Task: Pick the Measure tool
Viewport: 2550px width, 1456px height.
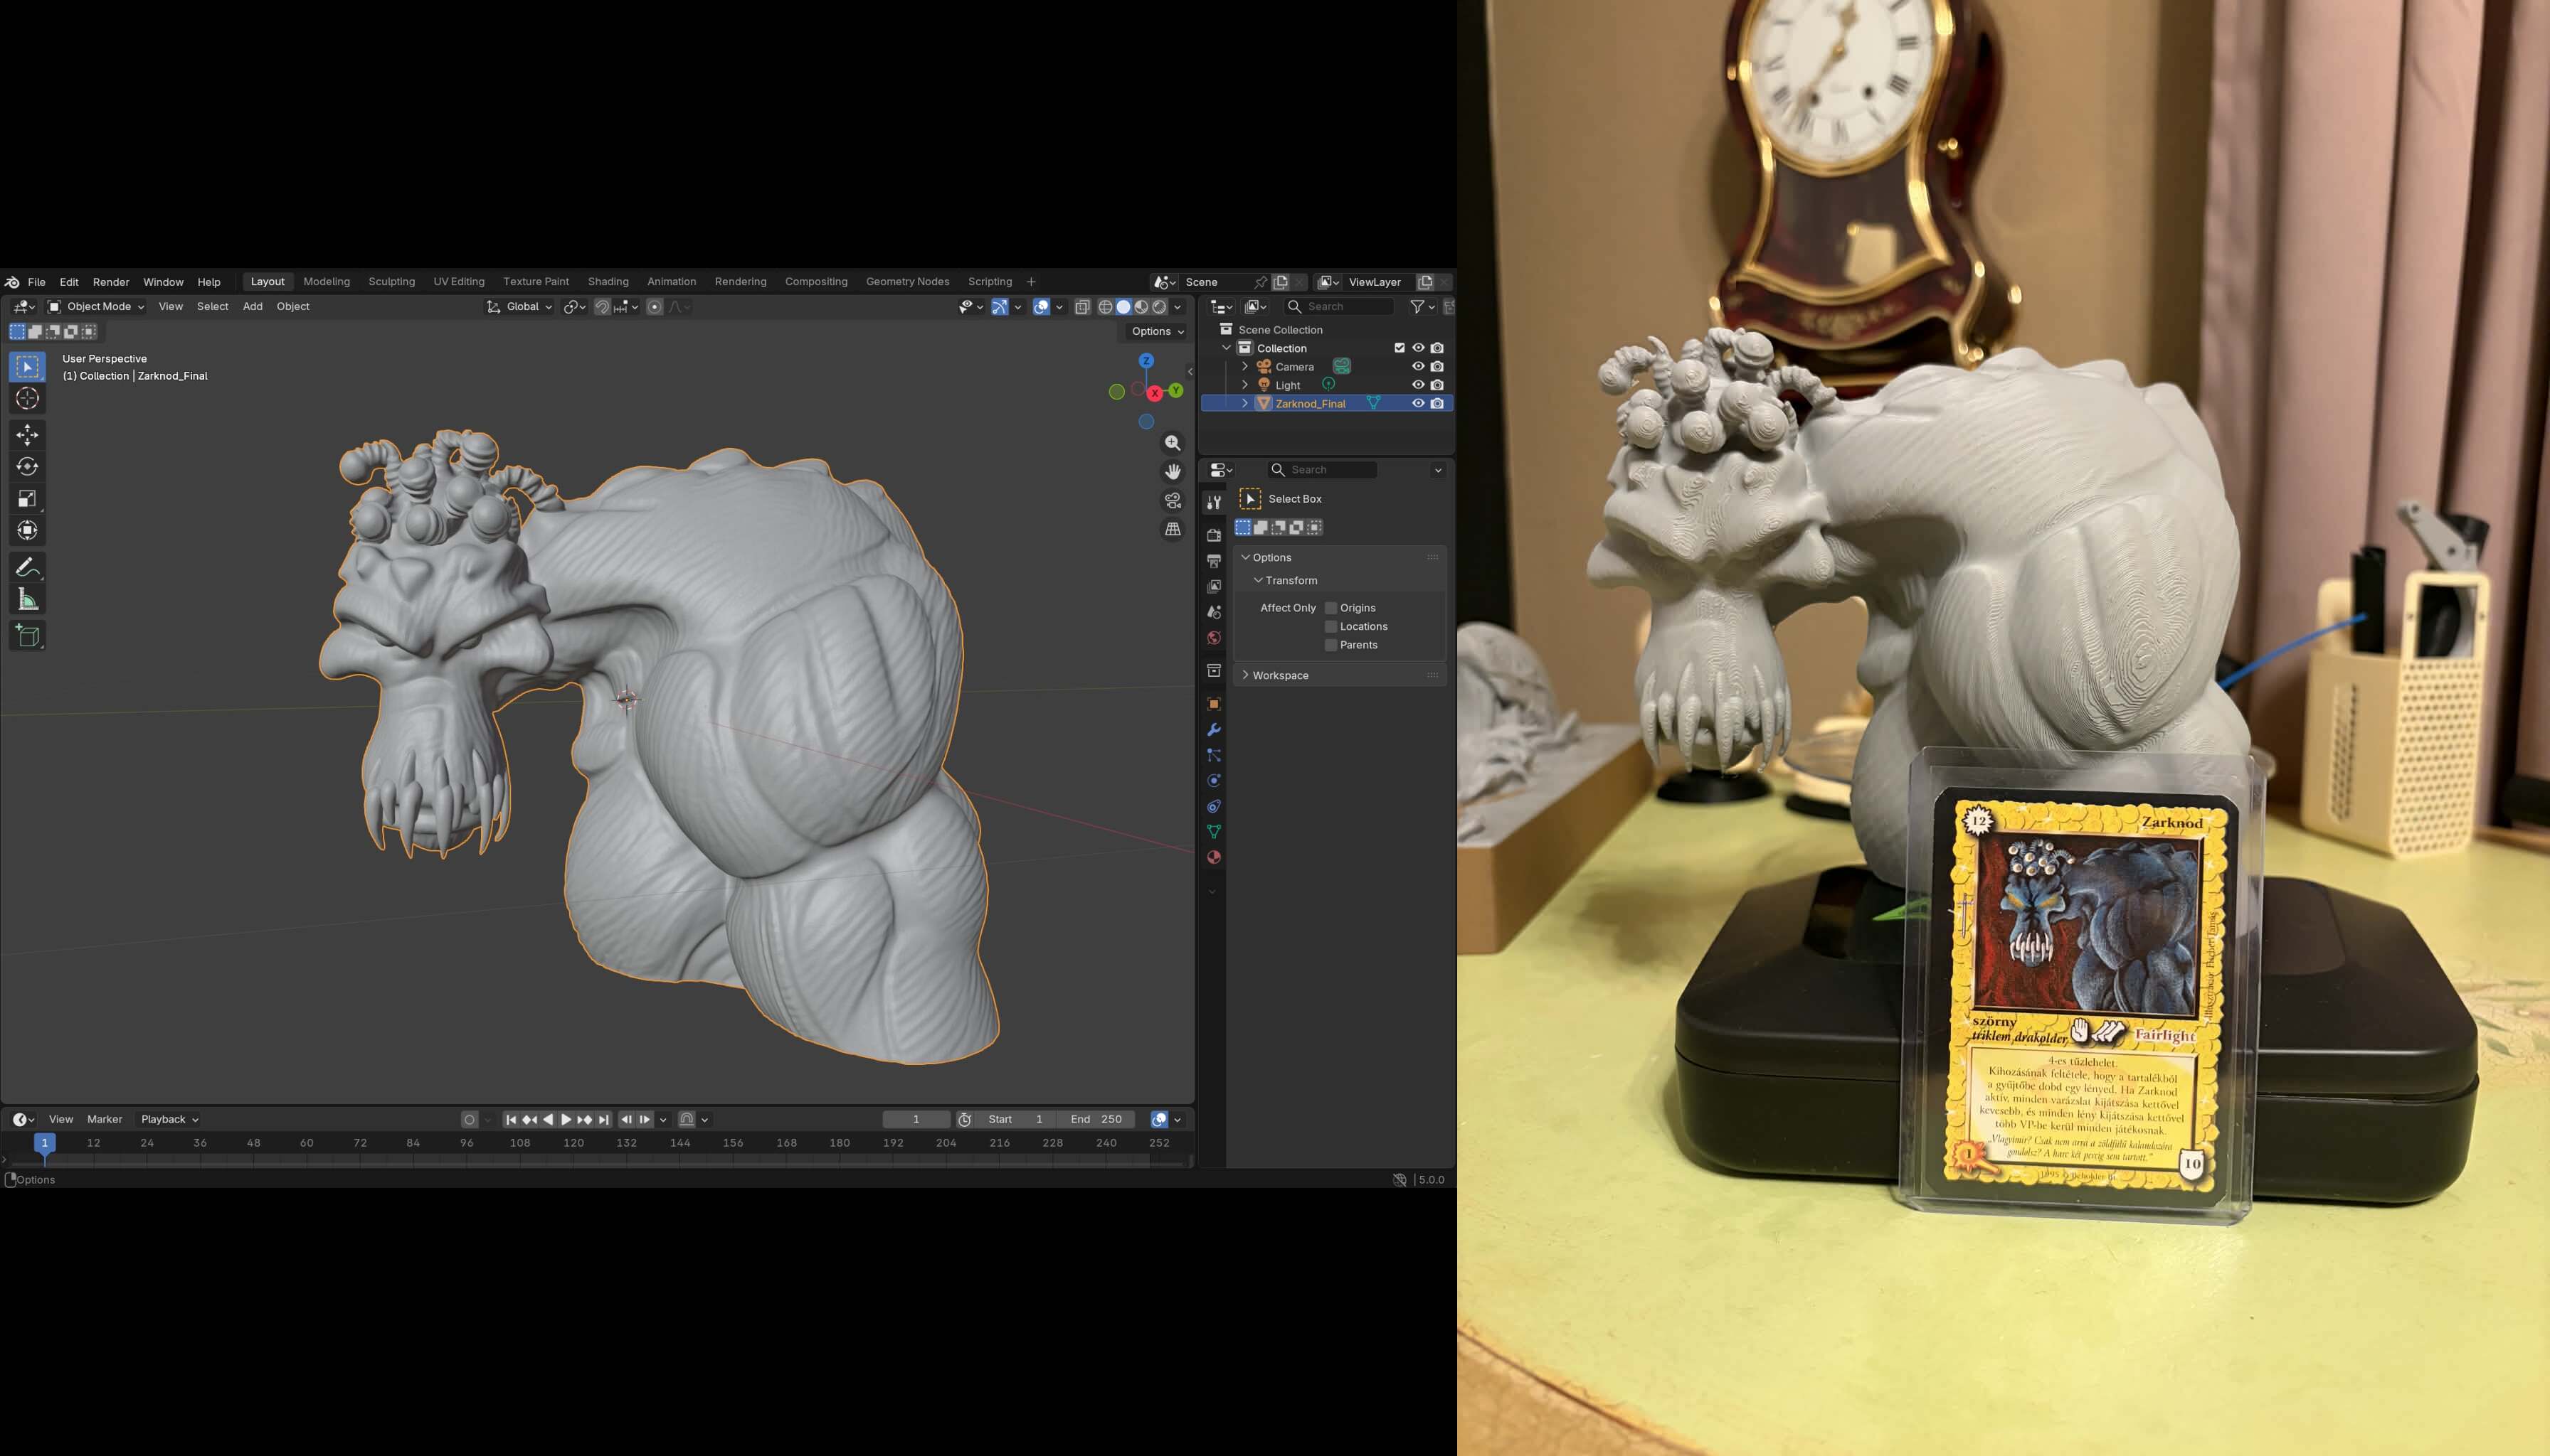Action: [27, 600]
